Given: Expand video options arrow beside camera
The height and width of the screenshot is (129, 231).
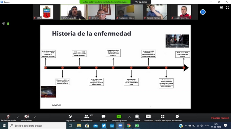Looking at the screenshot, I should coord(35,117).
